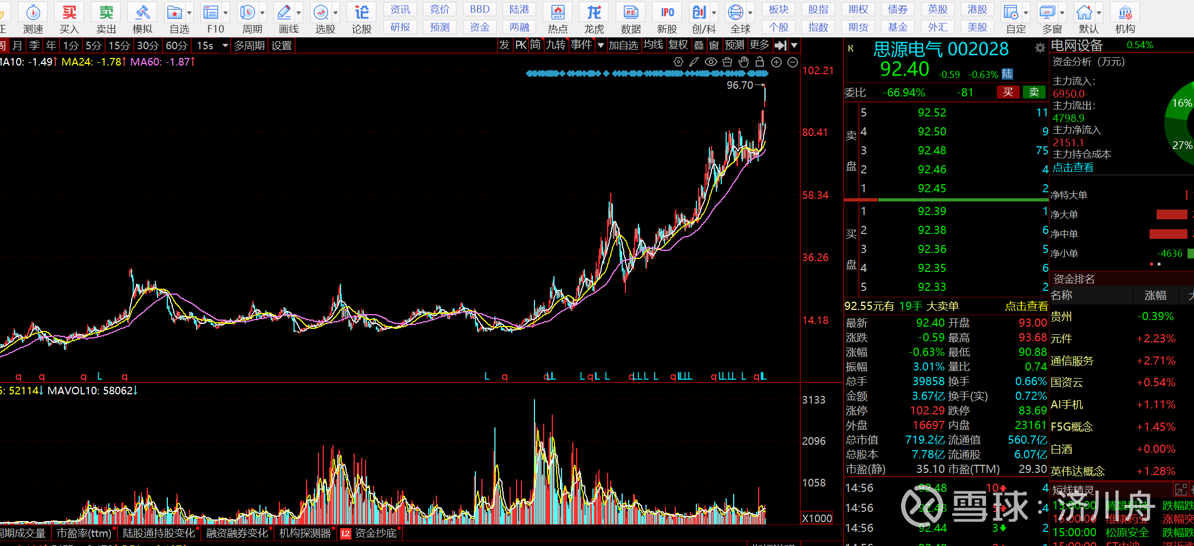Expand the 多窗 dropdown arrow
Viewport: 1194px width, 546px height.
click(x=1062, y=12)
